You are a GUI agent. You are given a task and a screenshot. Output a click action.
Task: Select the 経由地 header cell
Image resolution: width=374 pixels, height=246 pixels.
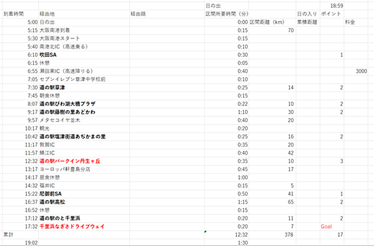pos(84,14)
